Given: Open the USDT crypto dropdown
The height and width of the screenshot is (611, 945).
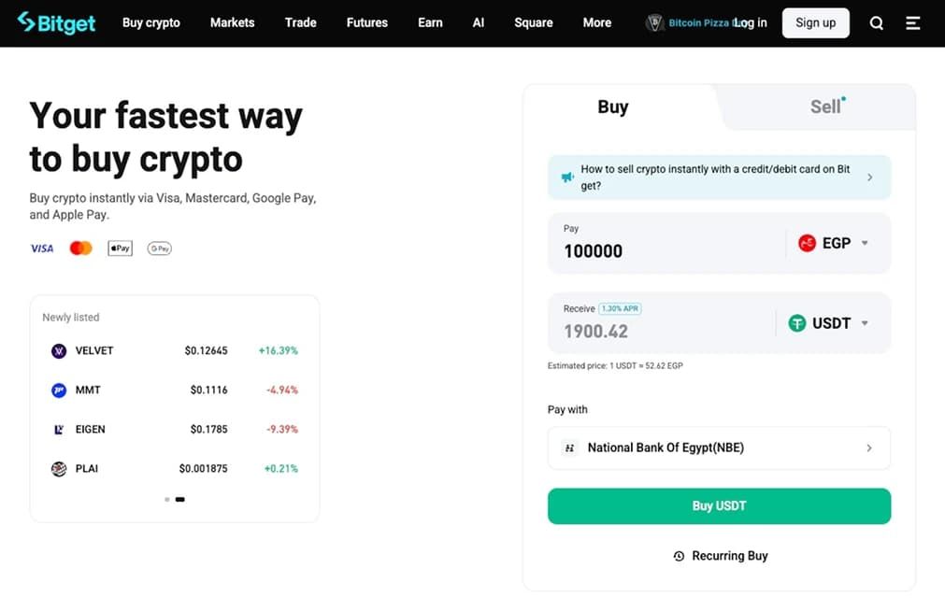Looking at the screenshot, I should 829,323.
